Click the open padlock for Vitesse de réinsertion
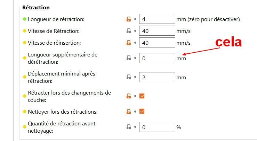 tap(129, 43)
